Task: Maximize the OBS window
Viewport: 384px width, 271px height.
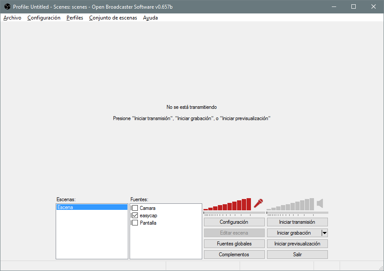Action: (x=354, y=7)
